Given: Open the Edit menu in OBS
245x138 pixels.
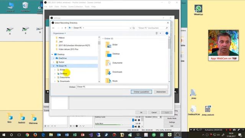Looking at the screenshot, I should point(51,7).
